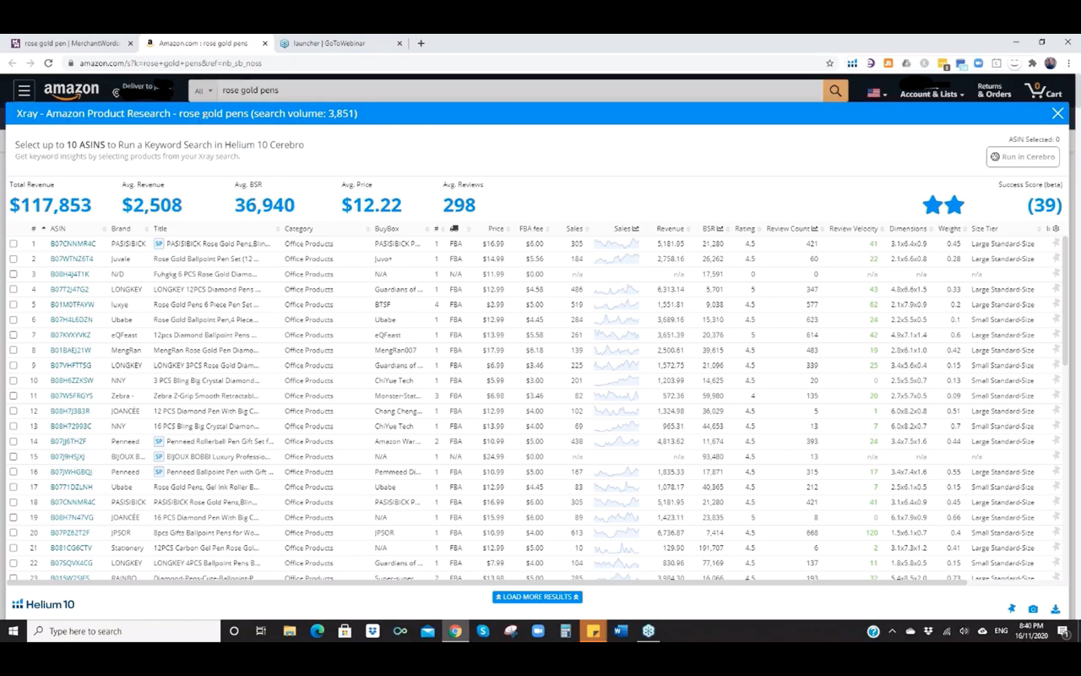The image size is (1081, 676).
Task: Reload the browser page
Action: tap(48, 63)
